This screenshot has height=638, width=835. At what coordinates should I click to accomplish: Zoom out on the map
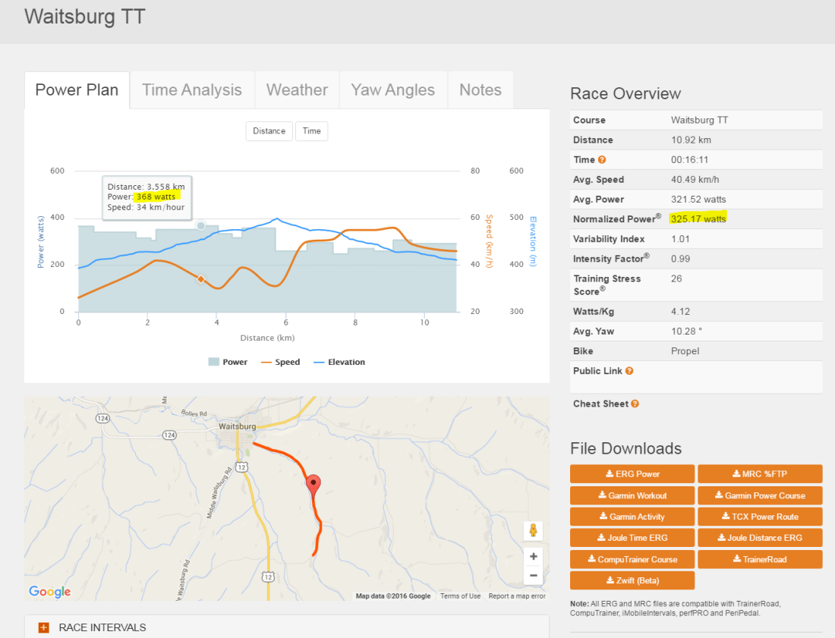(534, 575)
